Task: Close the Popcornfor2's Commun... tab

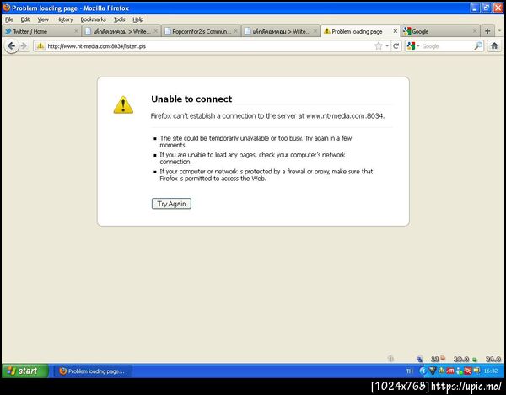Action: point(235,31)
